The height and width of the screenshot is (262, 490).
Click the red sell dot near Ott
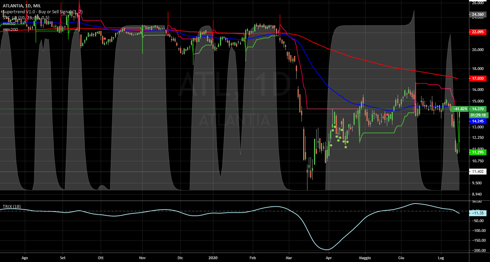(x=105, y=38)
